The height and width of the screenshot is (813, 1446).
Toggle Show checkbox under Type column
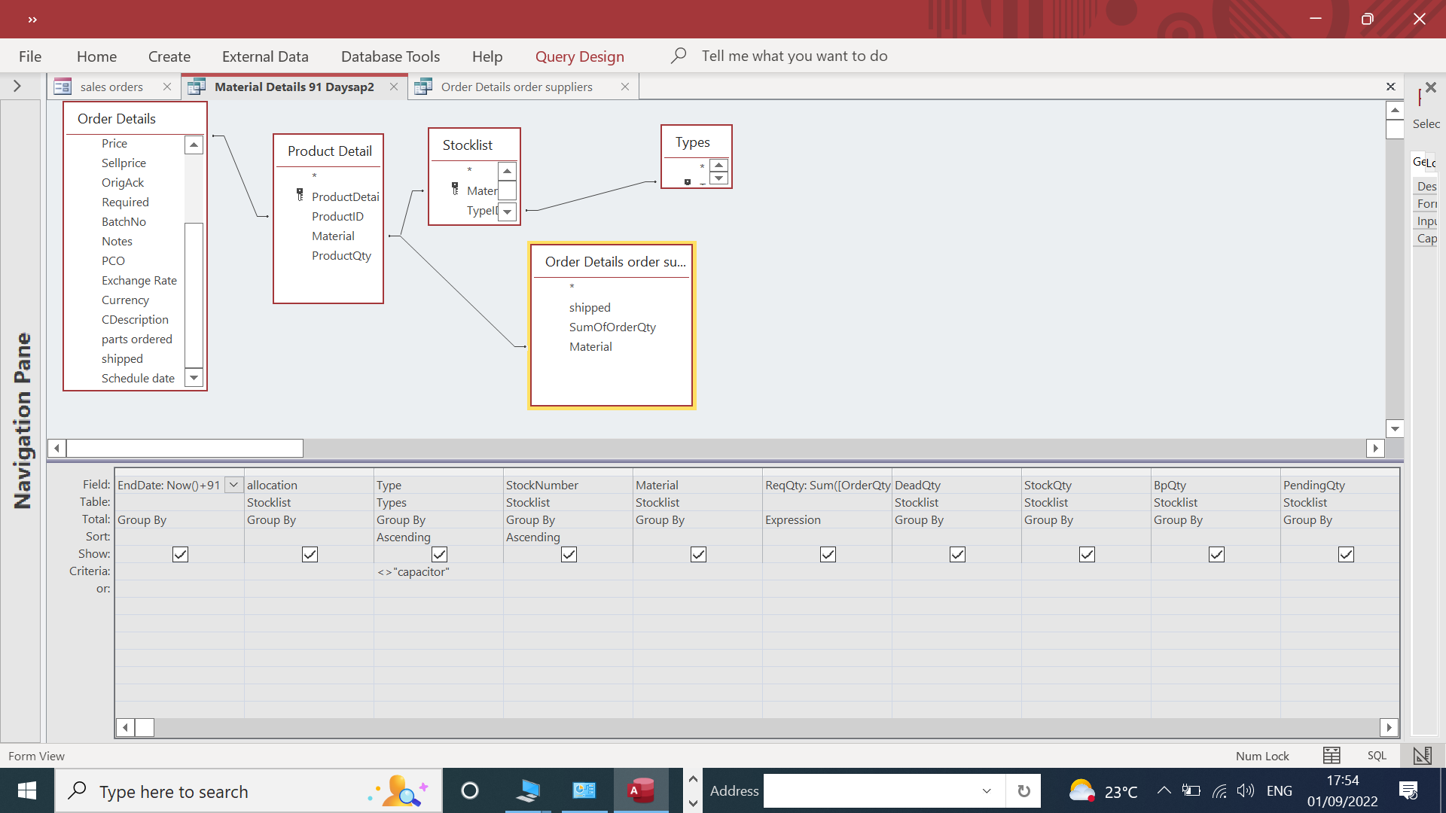[x=439, y=554]
